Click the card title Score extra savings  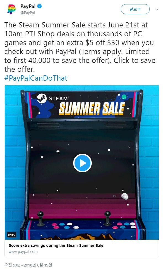coord(56,245)
